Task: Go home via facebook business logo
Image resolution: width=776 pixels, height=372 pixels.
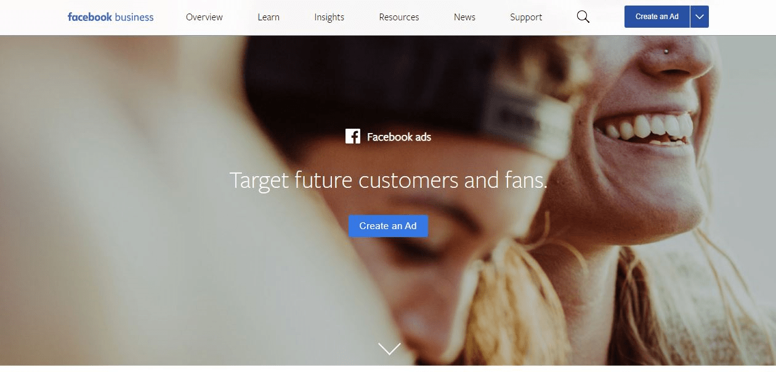Action: tap(111, 17)
